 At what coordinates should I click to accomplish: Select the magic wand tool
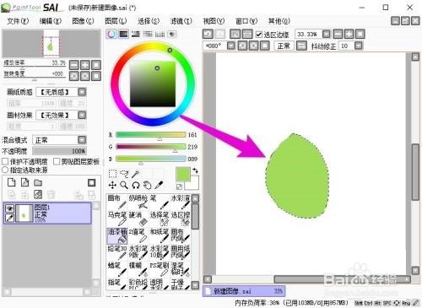(136, 174)
